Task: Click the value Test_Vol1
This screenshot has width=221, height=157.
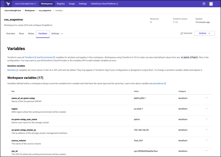Action: point(138,141)
